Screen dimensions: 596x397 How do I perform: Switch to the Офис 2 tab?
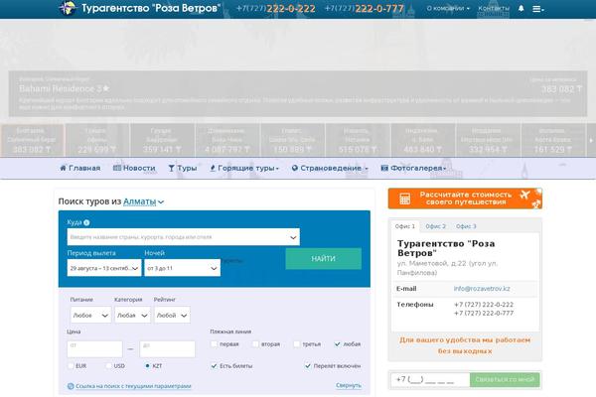point(436,226)
